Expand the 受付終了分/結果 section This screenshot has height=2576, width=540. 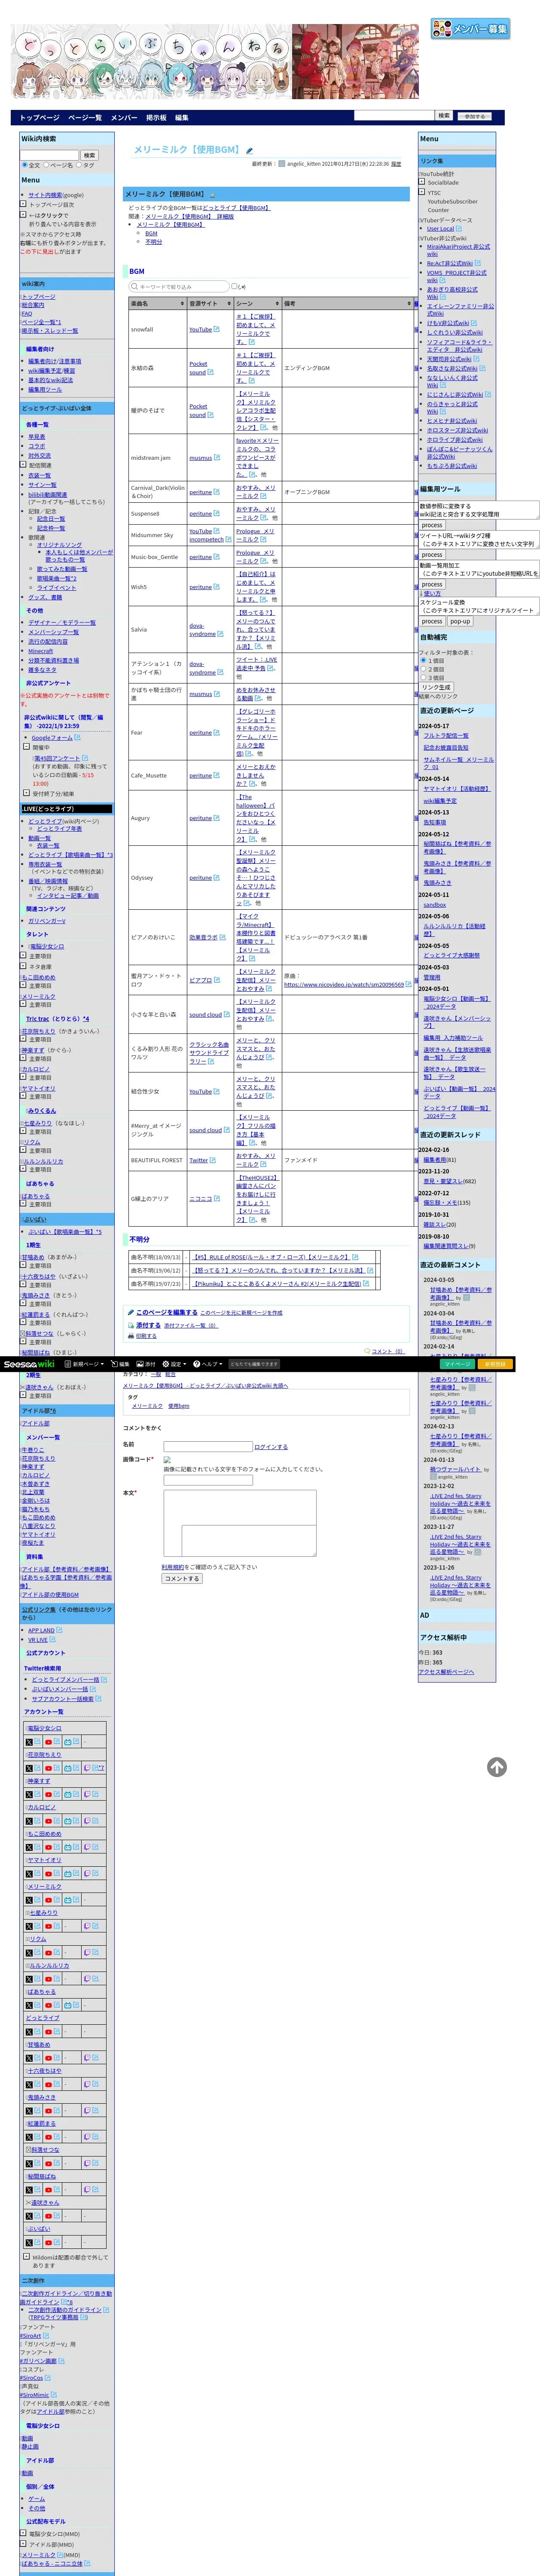tap(27, 793)
